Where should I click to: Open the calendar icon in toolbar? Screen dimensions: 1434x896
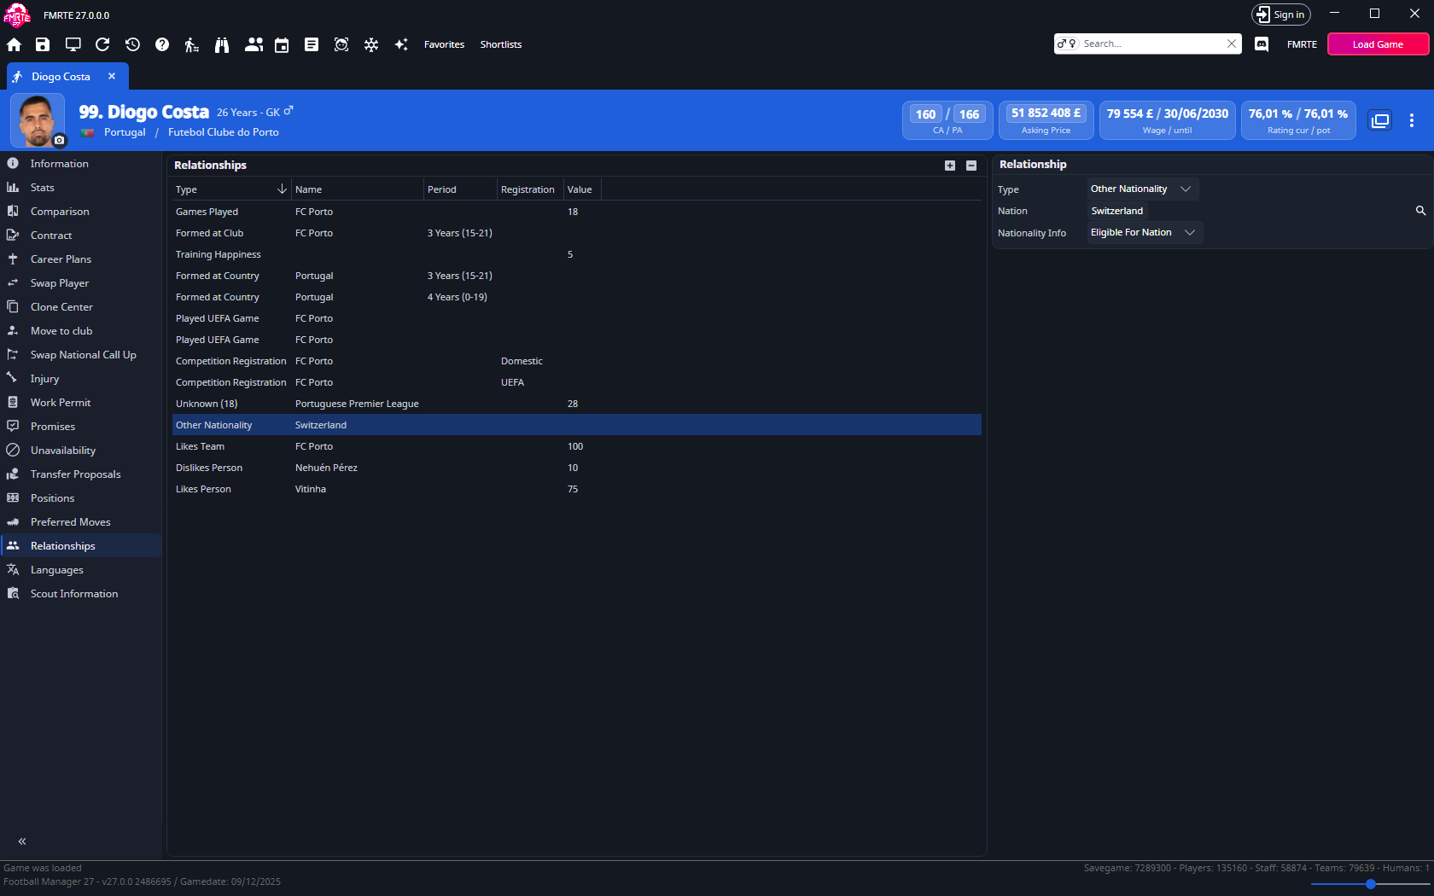[x=282, y=44]
